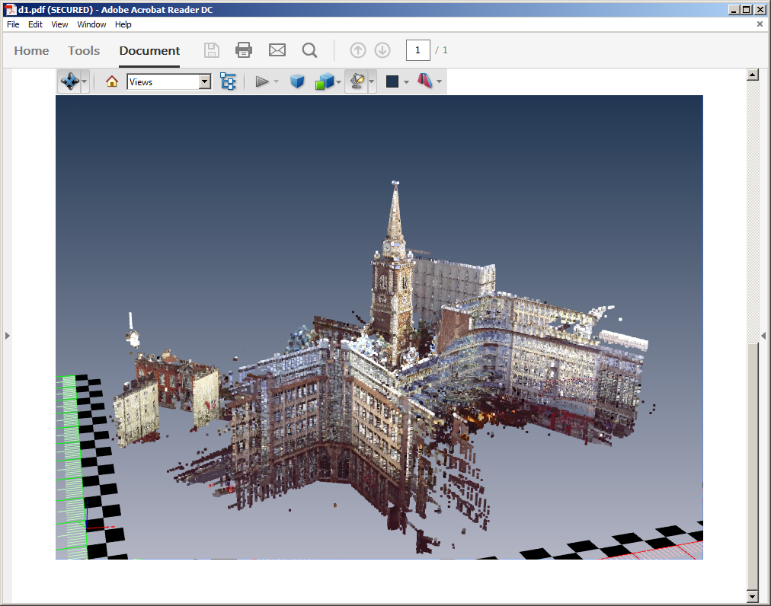Viewport: 771px width, 606px height.
Task: Open the Views dropdown list
Action: coord(204,81)
